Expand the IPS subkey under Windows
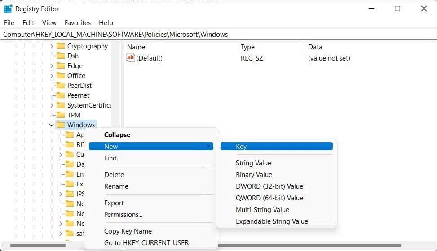437x251 pixels. coord(61,194)
